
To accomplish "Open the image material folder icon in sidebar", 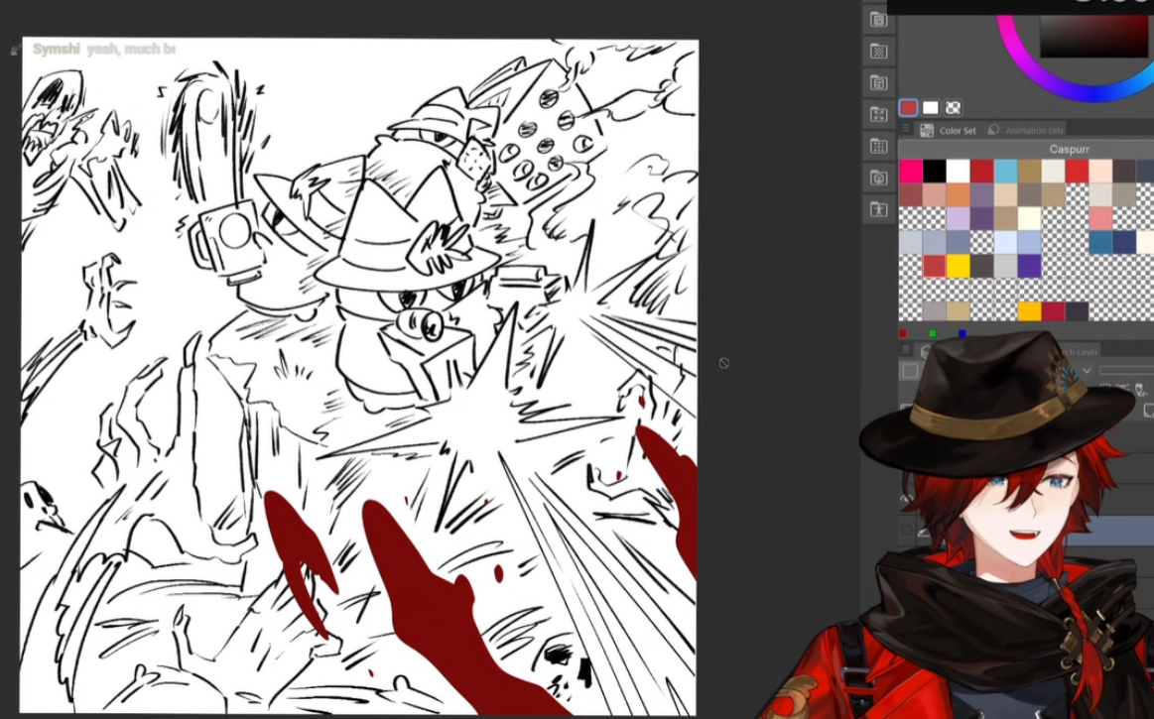I will [879, 20].
